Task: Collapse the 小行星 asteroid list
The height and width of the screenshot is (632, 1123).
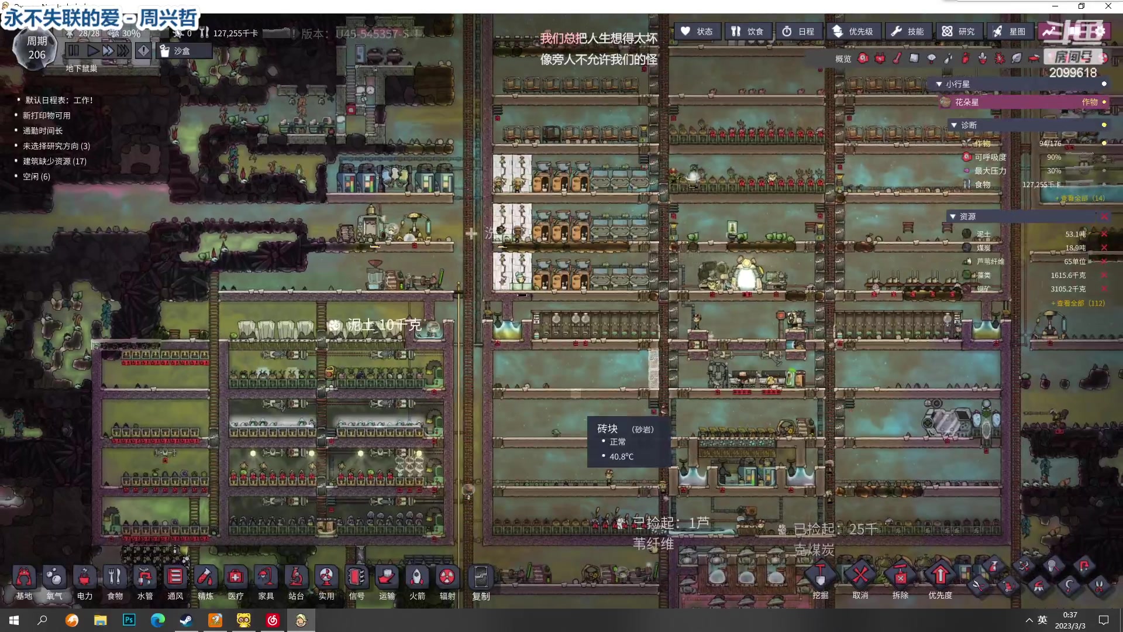Action: 939,84
